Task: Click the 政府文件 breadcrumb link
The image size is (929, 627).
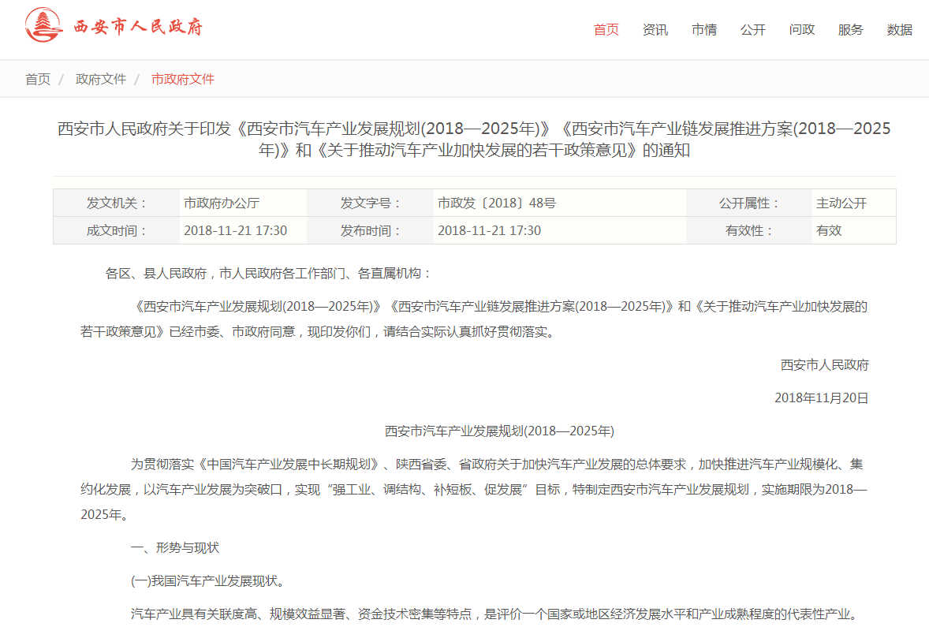Action: (101, 79)
